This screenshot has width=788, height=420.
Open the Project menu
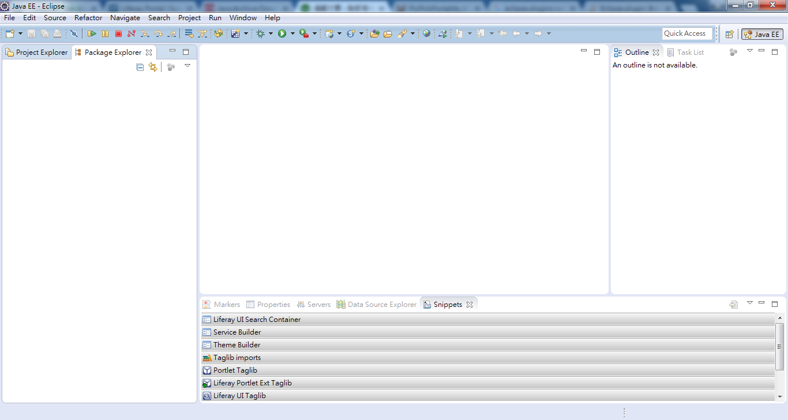pyautogui.click(x=189, y=18)
